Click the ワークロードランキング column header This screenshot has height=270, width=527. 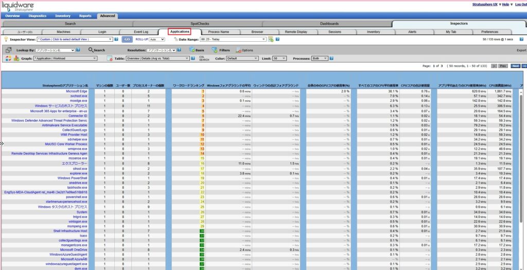click(x=188, y=86)
